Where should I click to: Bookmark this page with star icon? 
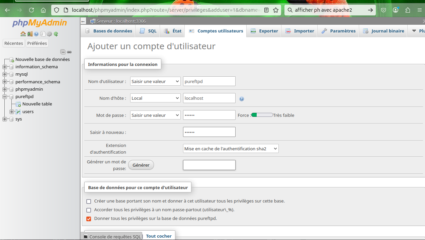pos(276,10)
